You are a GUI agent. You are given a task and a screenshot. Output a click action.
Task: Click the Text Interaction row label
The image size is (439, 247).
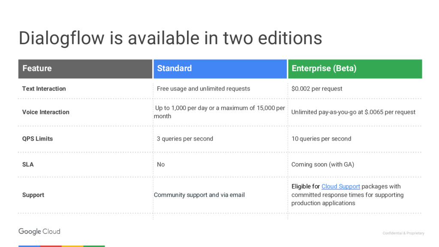point(44,89)
